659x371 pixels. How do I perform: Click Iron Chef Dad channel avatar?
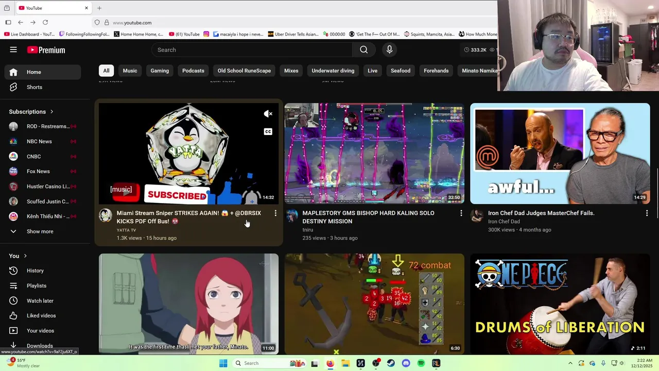[477, 215]
